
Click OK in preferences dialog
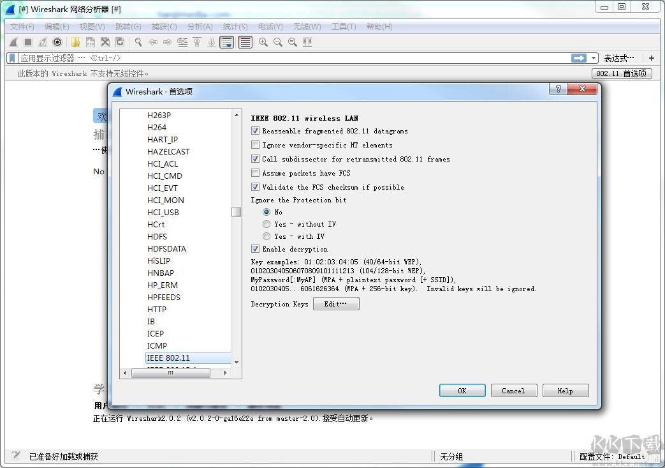[x=462, y=391]
